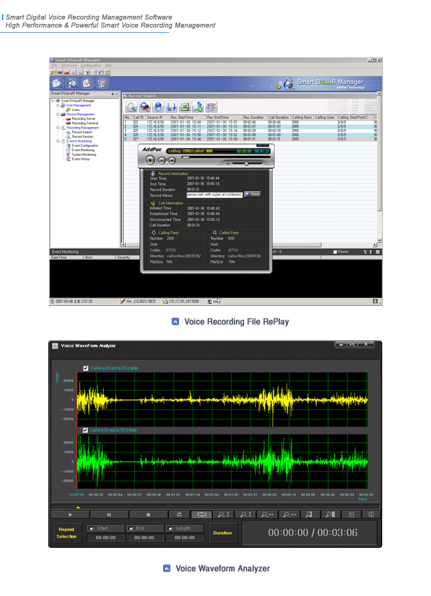Click the info button in analyzer toolbar
Image resolution: width=431 pixels, height=596 pixels.
371,514
